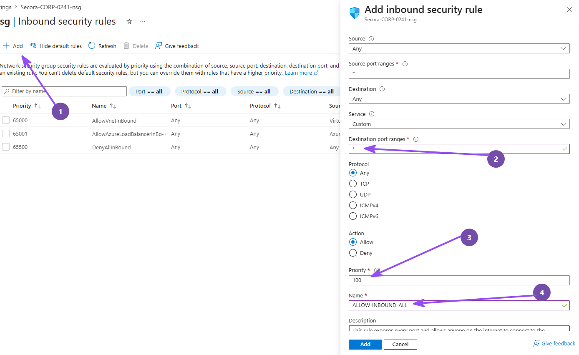Open the ellipsis more options menu
This screenshot has height=355, width=579.
click(143, 22)
